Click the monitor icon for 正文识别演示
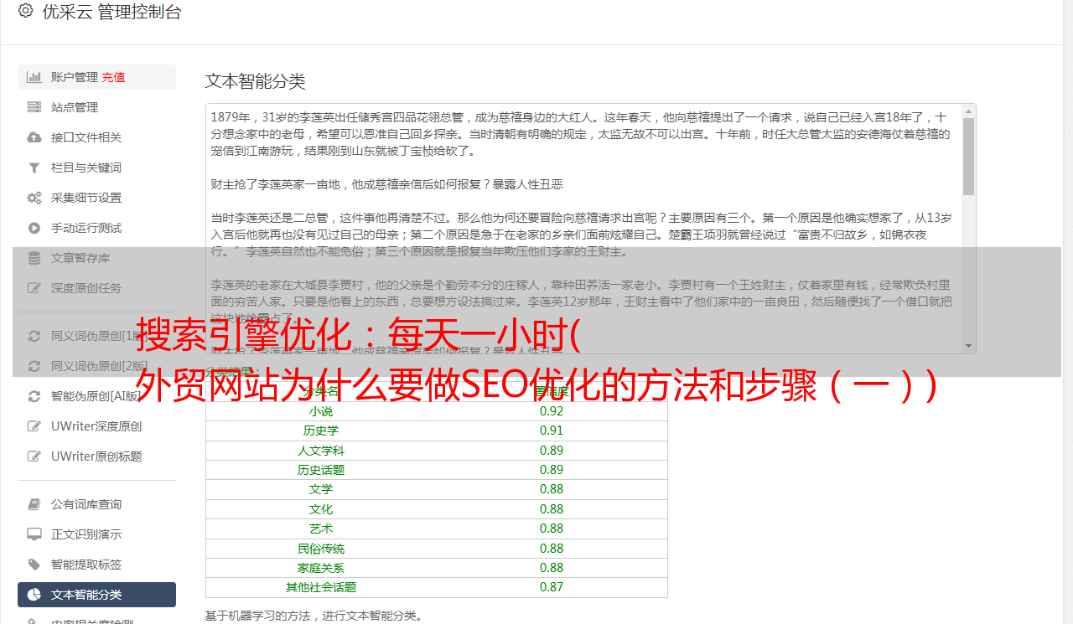The width and height of the screenshot is (1073, 624). click(x=34, y=534)
